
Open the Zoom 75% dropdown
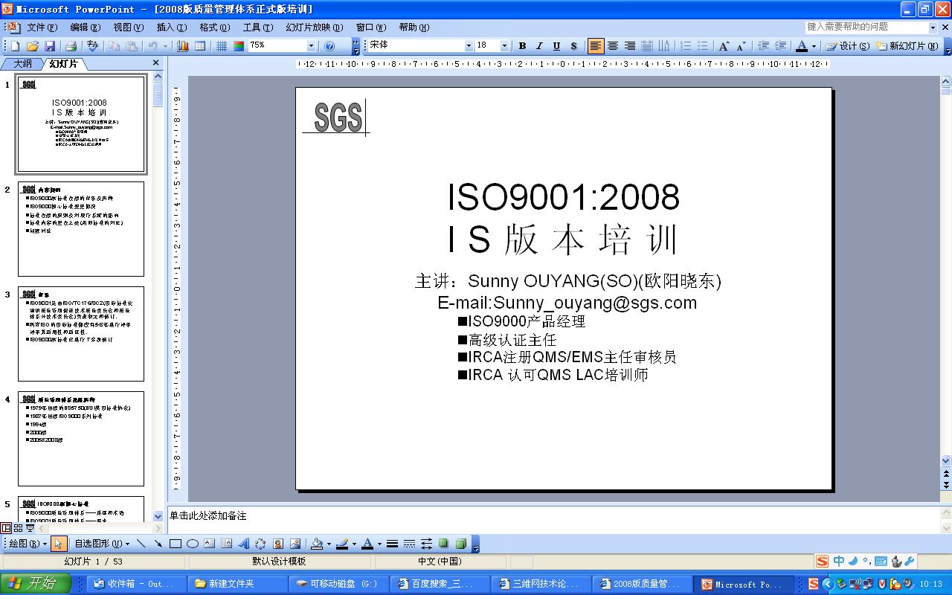click(x=312, y=46)
